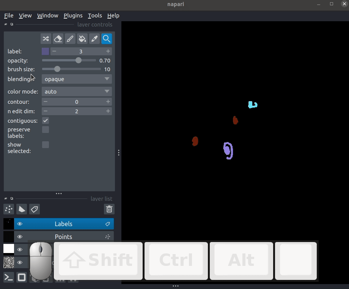
Task: Open the Plugins menu
Action: tap(73, 16)
